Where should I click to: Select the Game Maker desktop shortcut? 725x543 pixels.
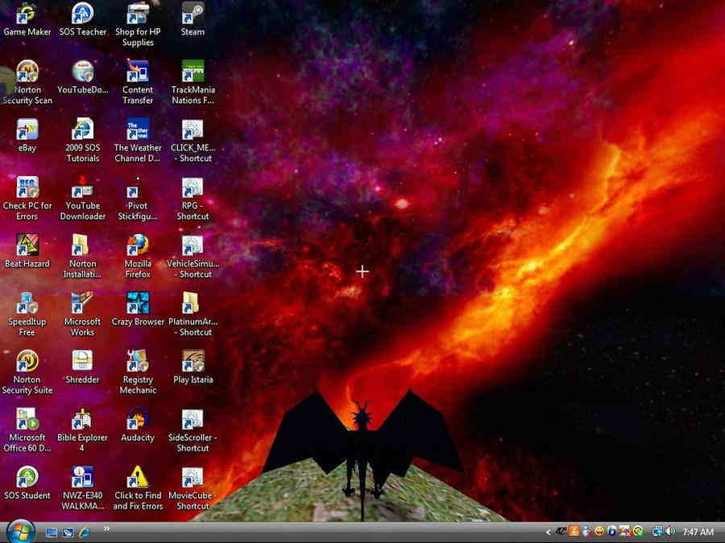(27, 19)
